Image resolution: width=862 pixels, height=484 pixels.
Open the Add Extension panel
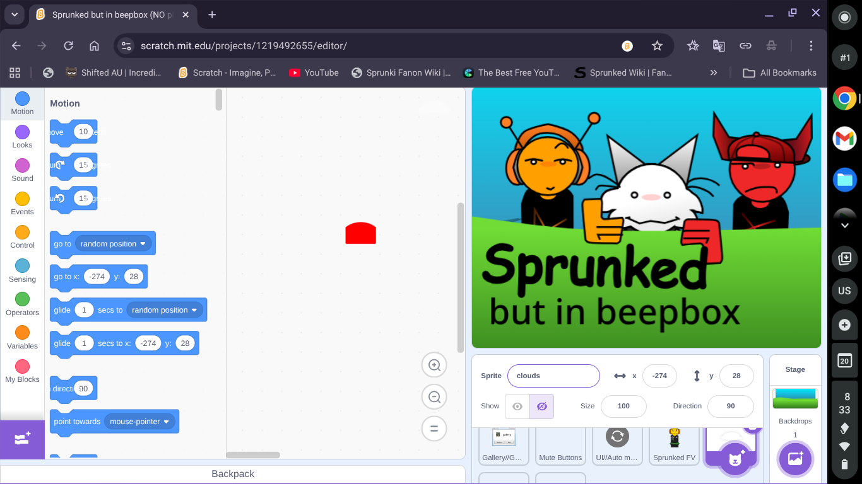tap(22, 439)
